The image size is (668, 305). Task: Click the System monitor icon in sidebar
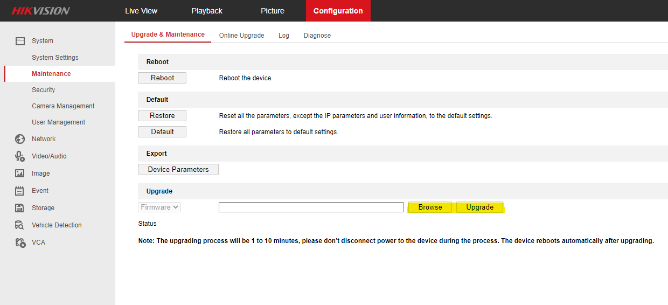(20, 41)
